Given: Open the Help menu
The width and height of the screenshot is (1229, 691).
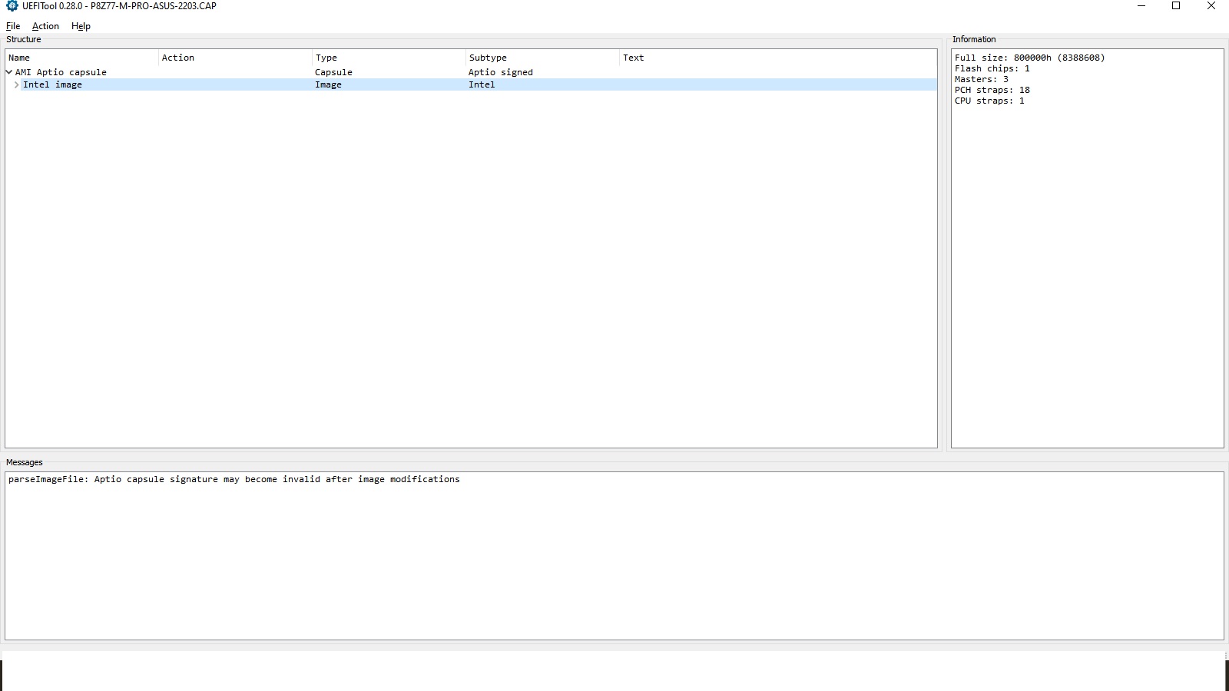Looking at the screenshot, I should point(81,26).
